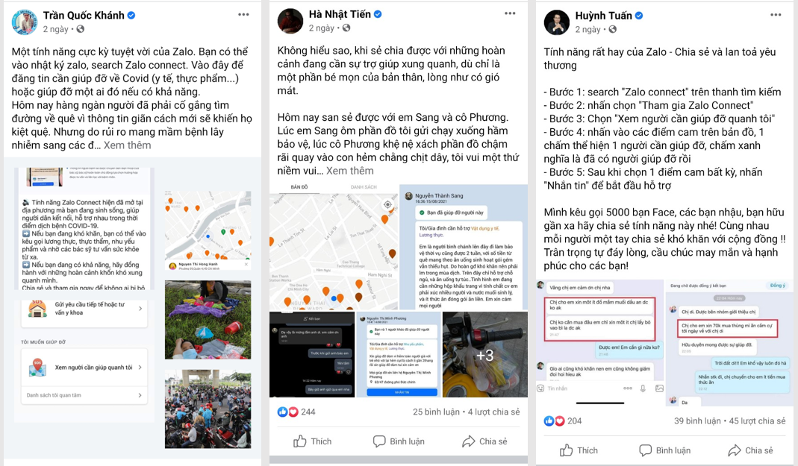Open three-dots menu on Trần Quốc Khánh's post
Screen dimensions: 798x466
pyautogui.click(x=244, y=14)
